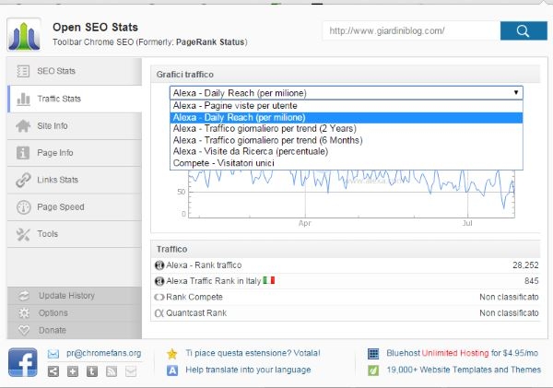Click the magnifier search button
Viewport: 553px width, 388px height.
pos(524,31)
